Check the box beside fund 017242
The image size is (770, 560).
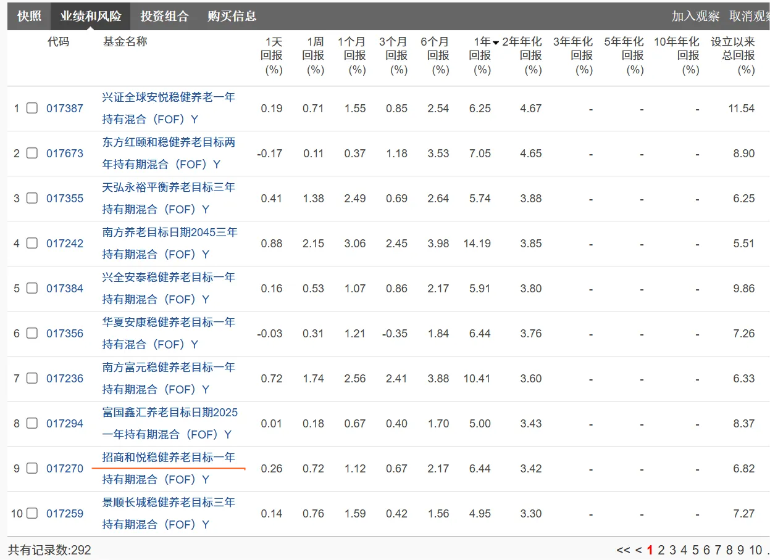(x=32, y=243)
